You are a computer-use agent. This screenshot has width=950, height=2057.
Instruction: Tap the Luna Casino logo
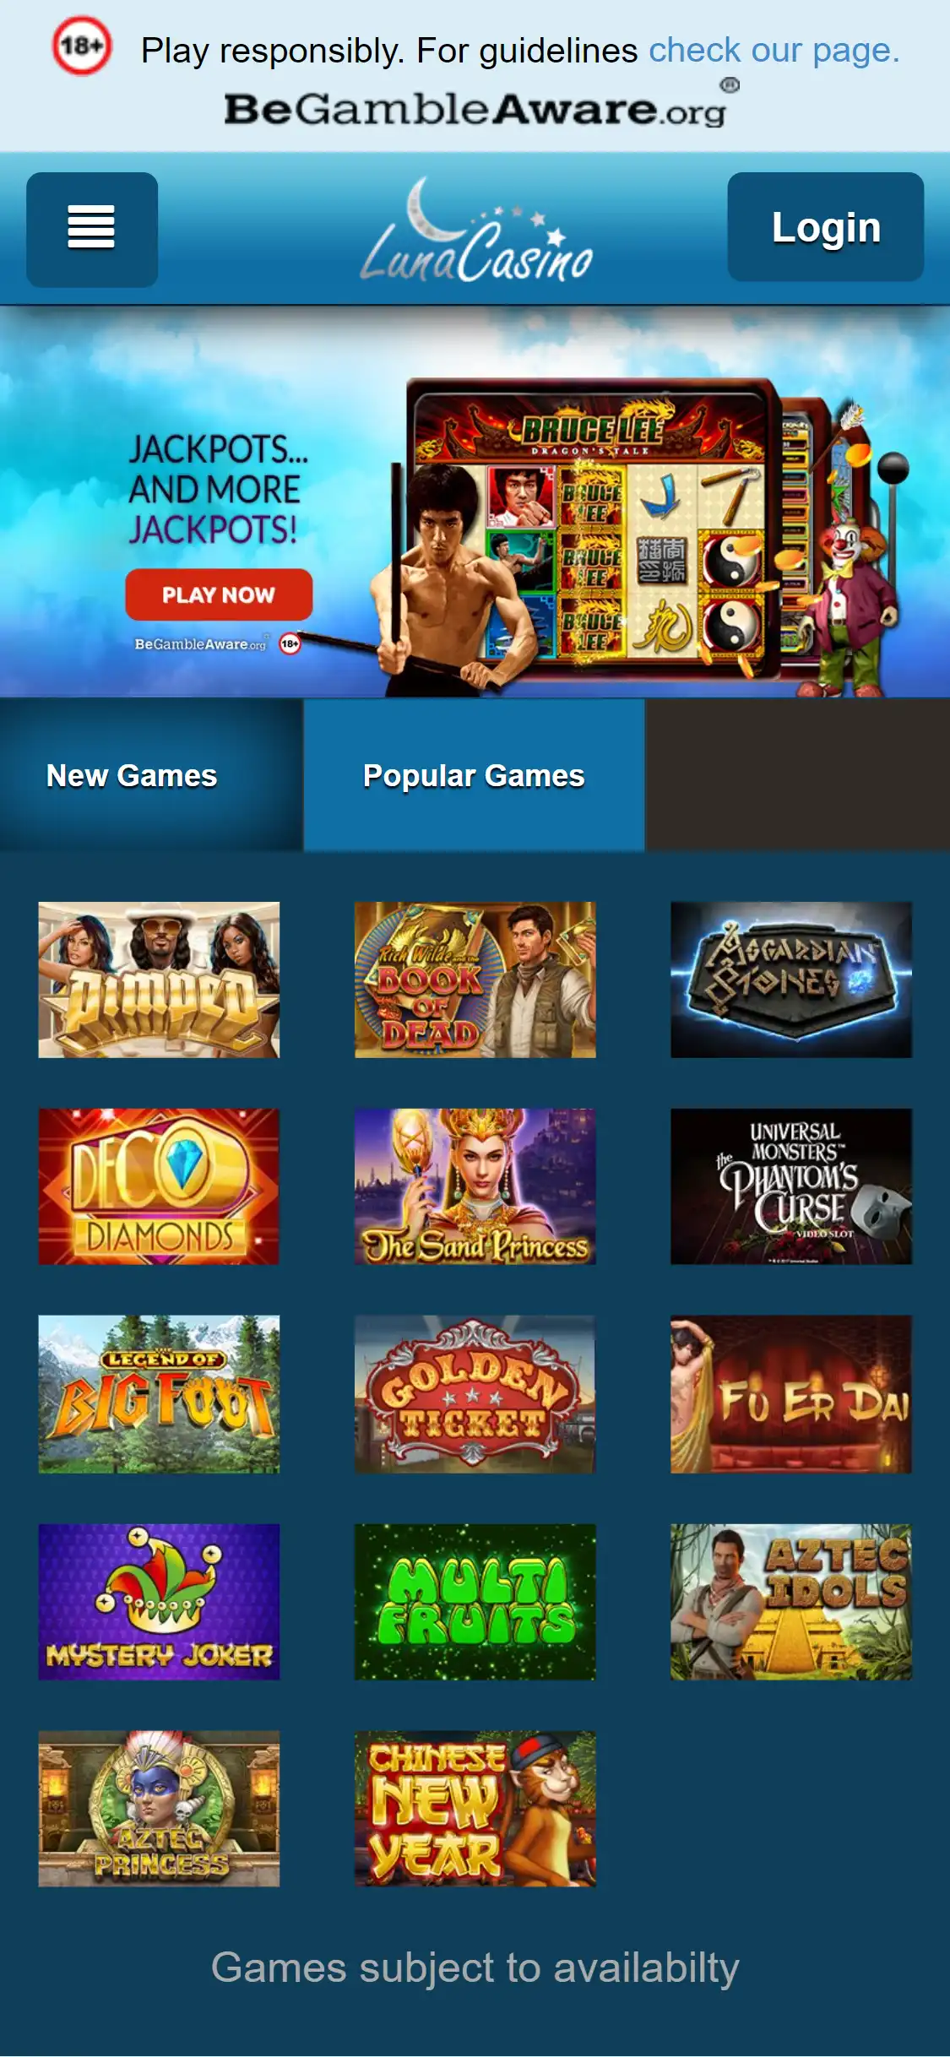(x=477, y=231)
